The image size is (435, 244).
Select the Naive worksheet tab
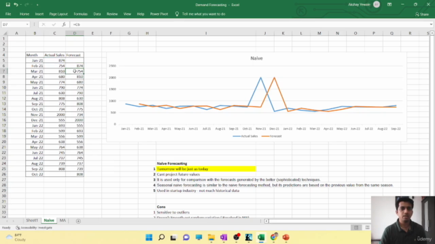pyautogui.click(x=49, y=220)
